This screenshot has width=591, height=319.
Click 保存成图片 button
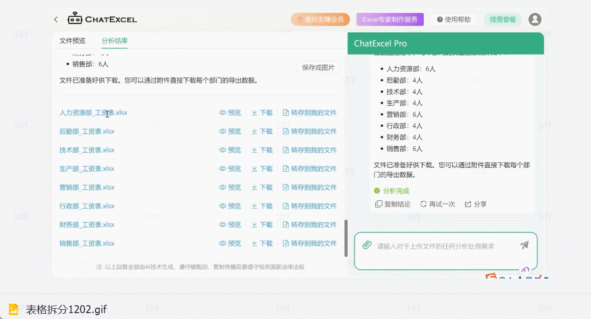[x=318, y=68]
